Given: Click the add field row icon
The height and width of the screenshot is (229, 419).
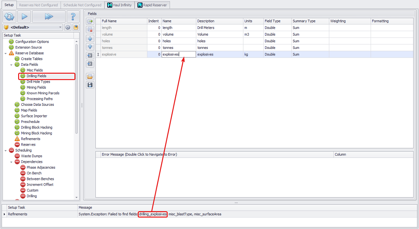Looking at the screenshot, I should coord(90,21).
